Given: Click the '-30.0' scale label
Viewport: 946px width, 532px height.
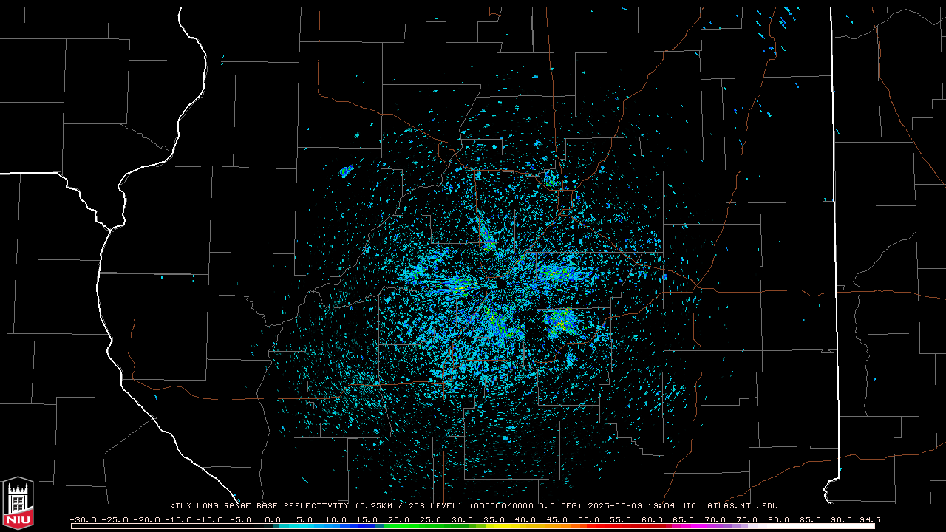Looking at the screenshot, I should point(84,519).
